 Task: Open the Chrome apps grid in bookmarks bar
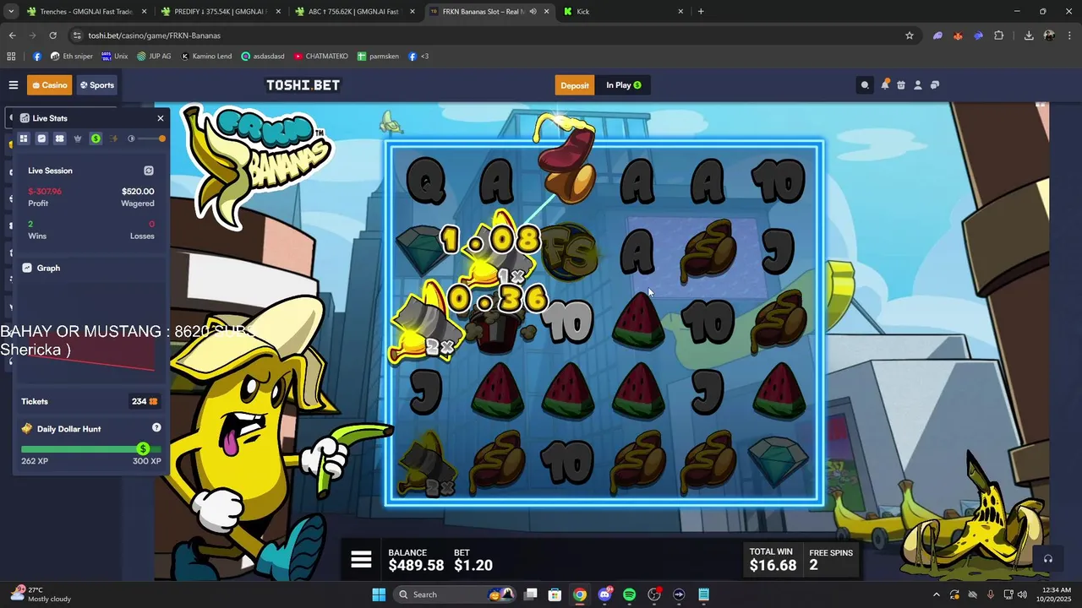(11, 57)
